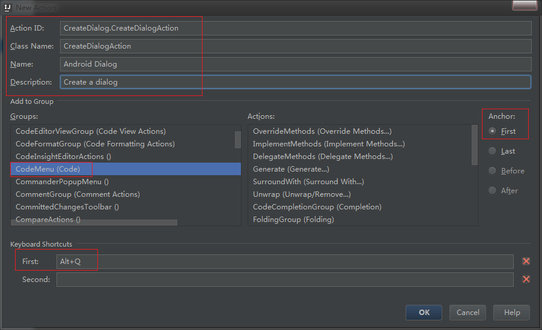Pick CodeFormatGroup in the Groups list

coord(95,144)
